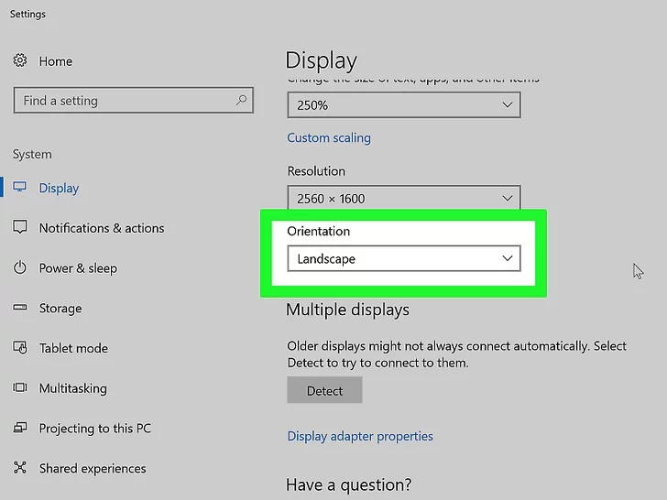Viewport: 667px width, 500px height.
Task: Open the Orientation Landscape dropdown
Action: pos(403,259)
